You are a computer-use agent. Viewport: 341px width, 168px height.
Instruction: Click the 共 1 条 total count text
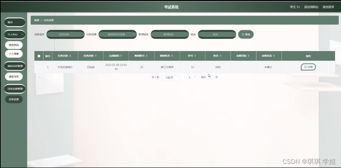[x=156, y=77]
